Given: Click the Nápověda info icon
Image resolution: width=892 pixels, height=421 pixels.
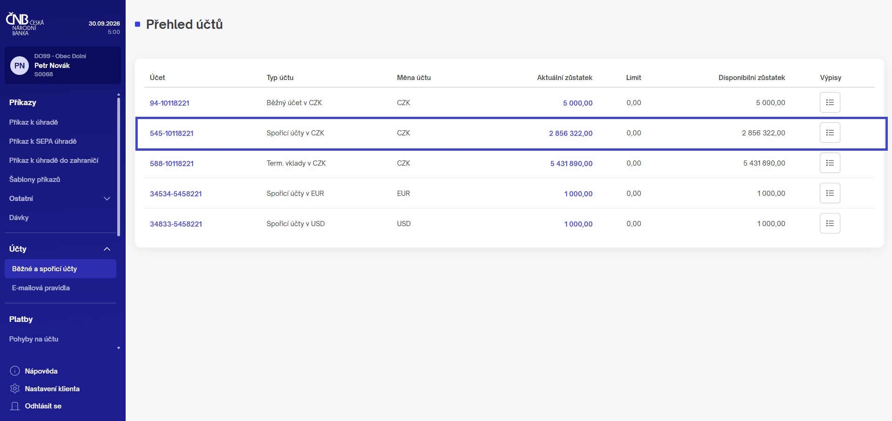Looking at the screenshot, I should (x=15, y=371).
